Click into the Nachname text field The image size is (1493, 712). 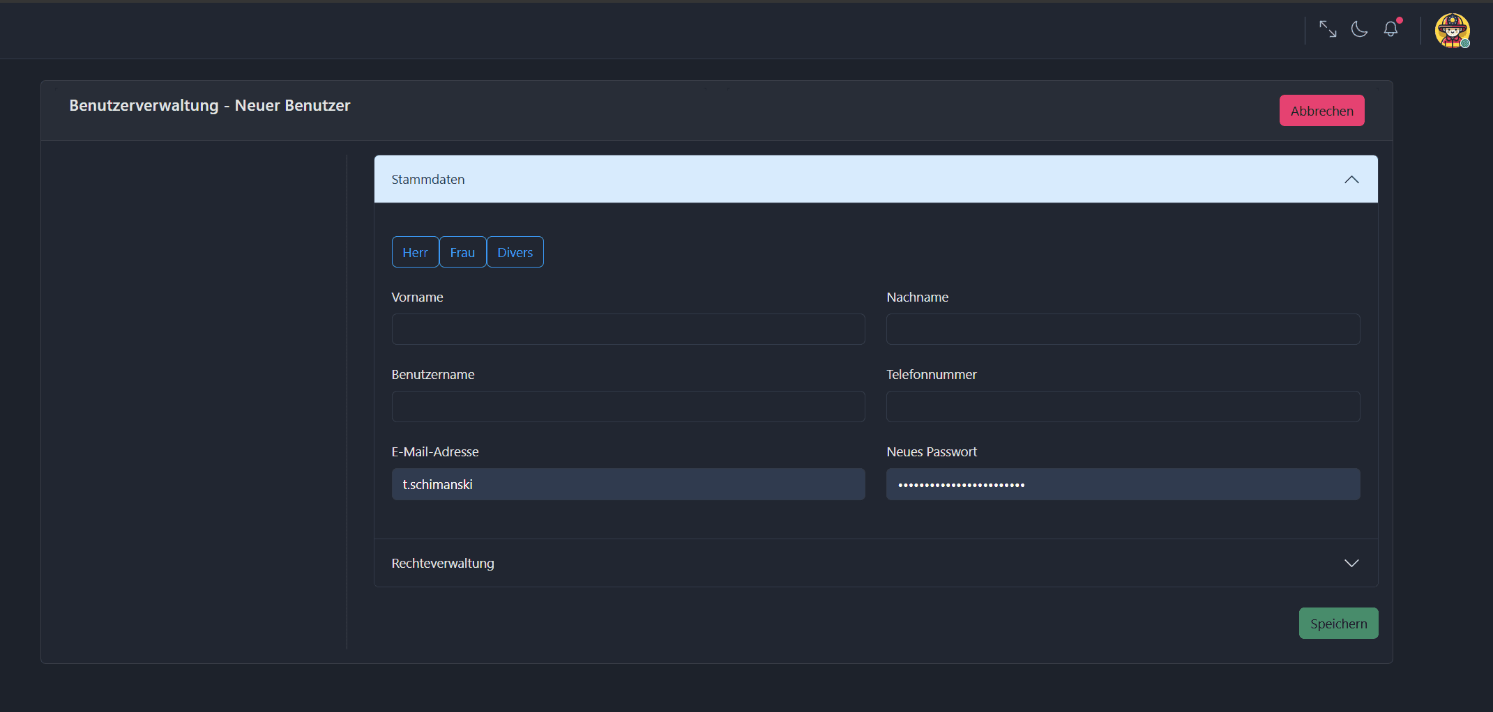1123,329
